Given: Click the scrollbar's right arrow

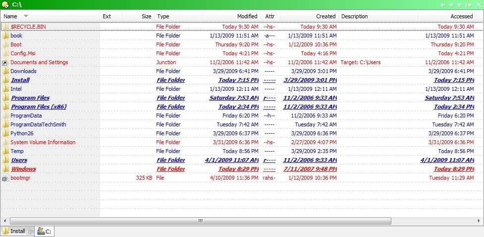Looking at the screenshot, I should point(479,221).
